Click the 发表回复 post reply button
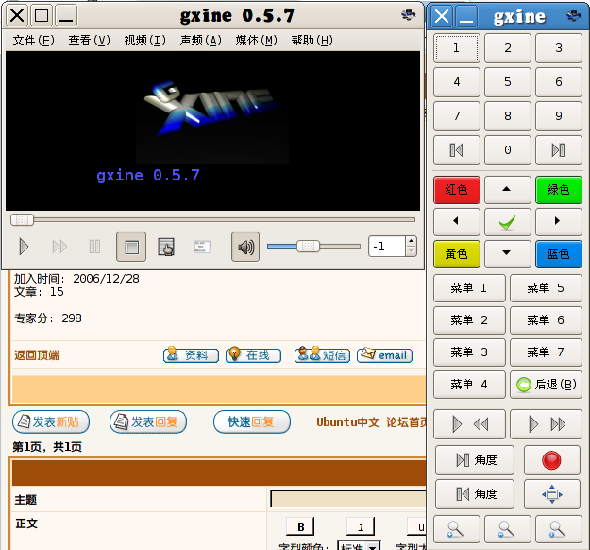 click(148, 421)
